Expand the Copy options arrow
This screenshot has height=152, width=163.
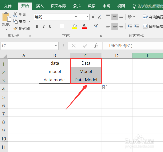click(30, 21)
